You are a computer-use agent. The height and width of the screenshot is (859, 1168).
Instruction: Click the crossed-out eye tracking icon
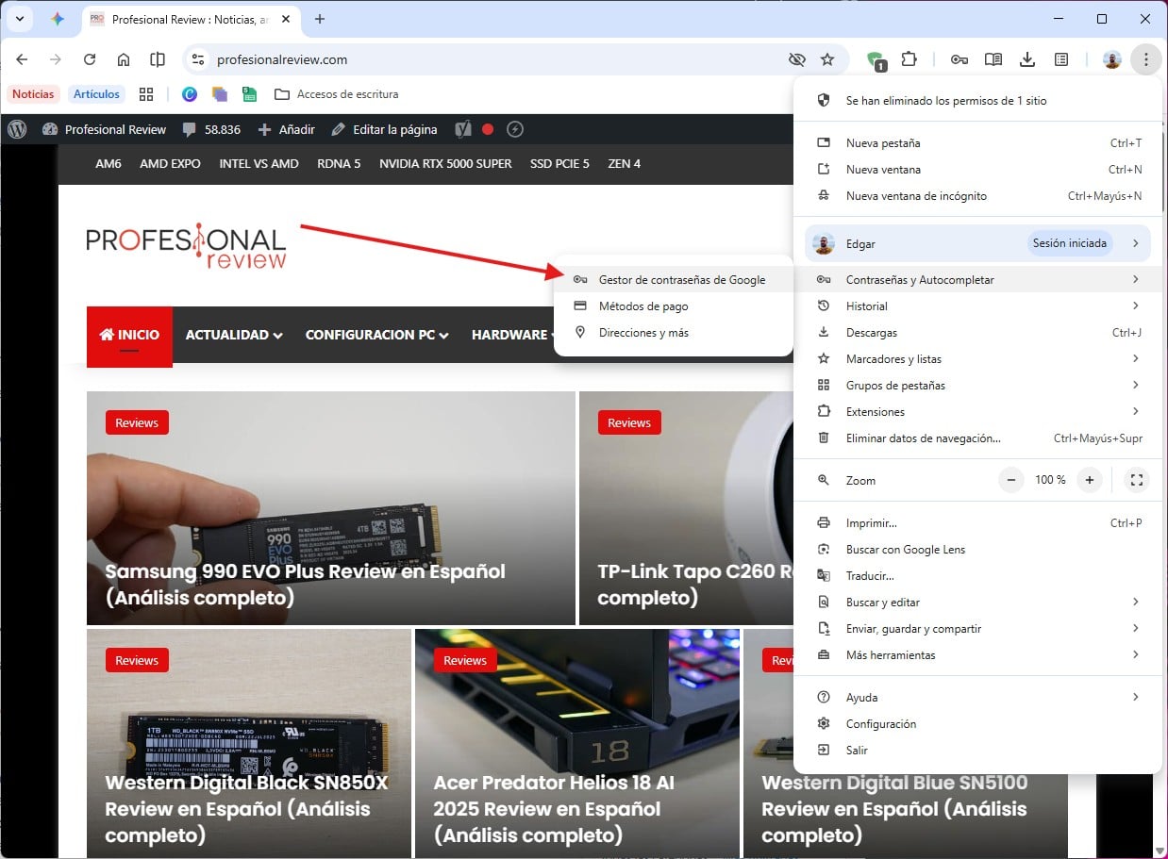[x=796, y=59]
